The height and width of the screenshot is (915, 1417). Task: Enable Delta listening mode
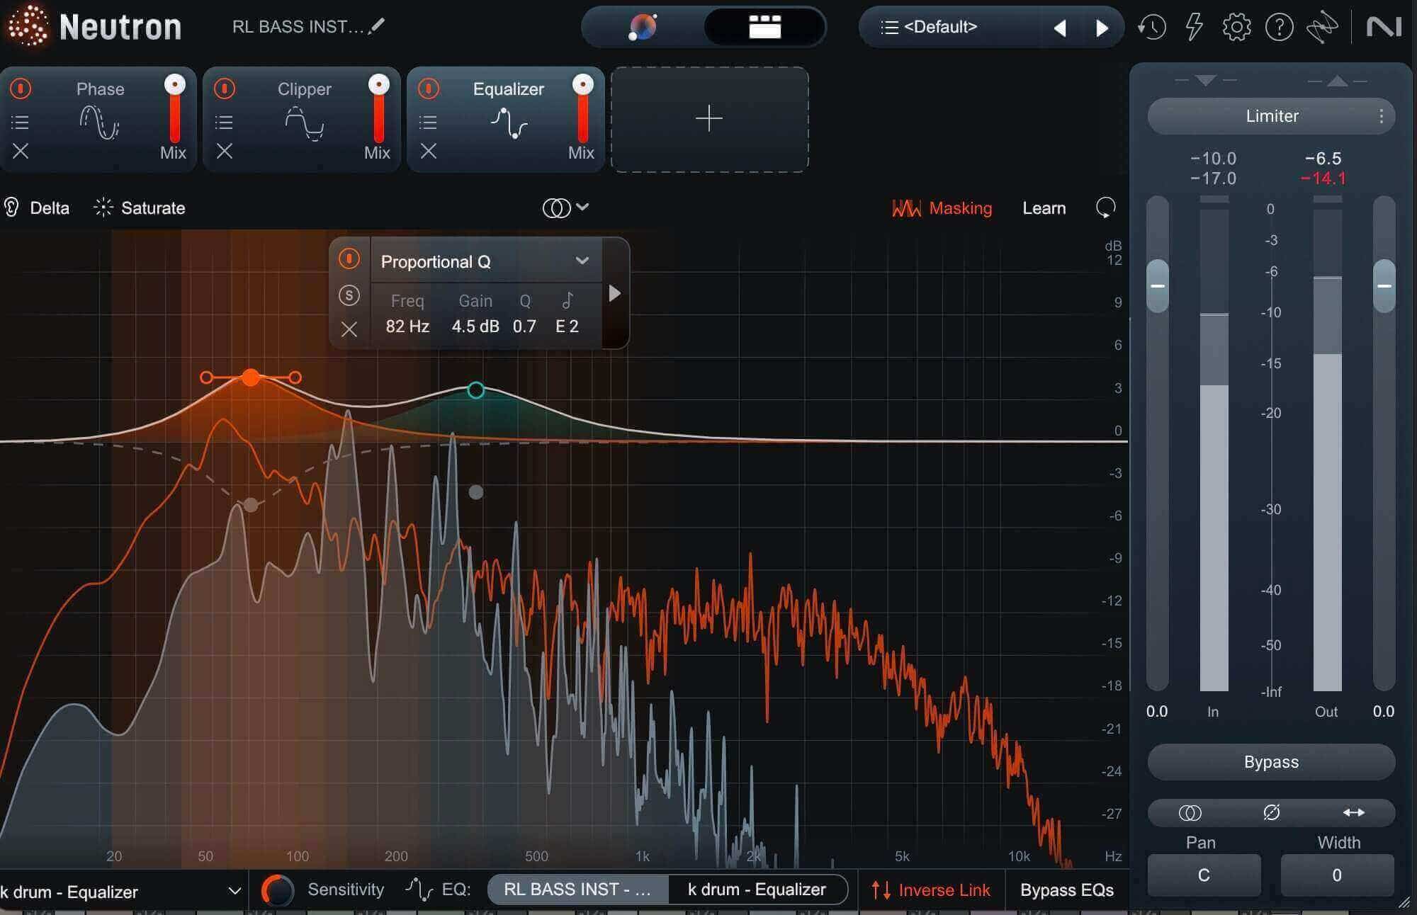click(38, 208)
